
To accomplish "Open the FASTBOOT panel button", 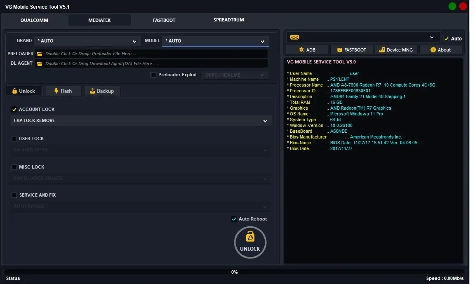I will [351, 49].
